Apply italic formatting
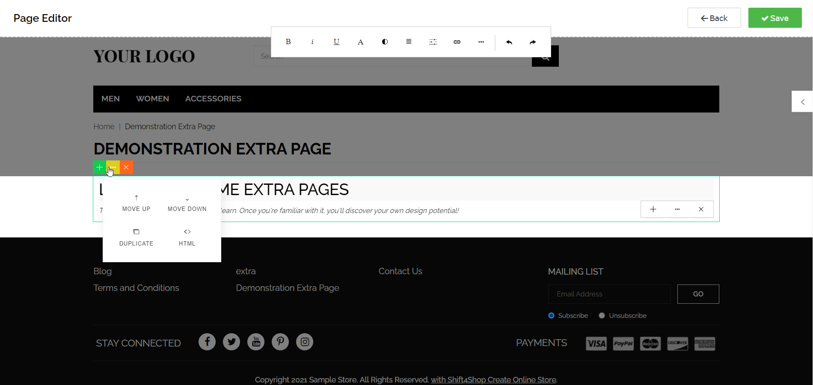Screen dimensions: 813x385 pos(312,41)
